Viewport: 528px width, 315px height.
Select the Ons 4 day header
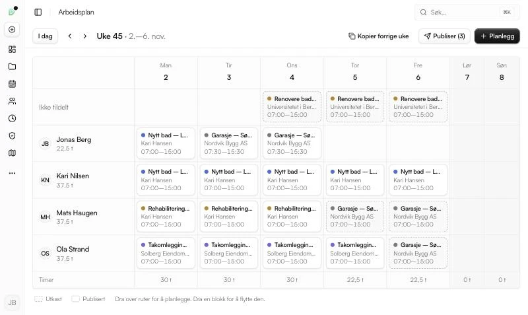point(292,72)
